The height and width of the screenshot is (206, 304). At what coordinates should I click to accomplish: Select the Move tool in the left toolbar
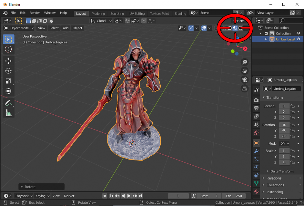coord(8,61)
